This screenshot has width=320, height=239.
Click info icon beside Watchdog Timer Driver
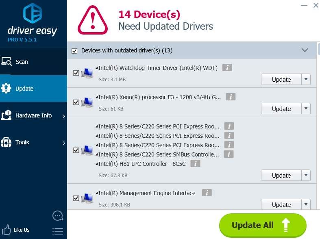(227, 68)
